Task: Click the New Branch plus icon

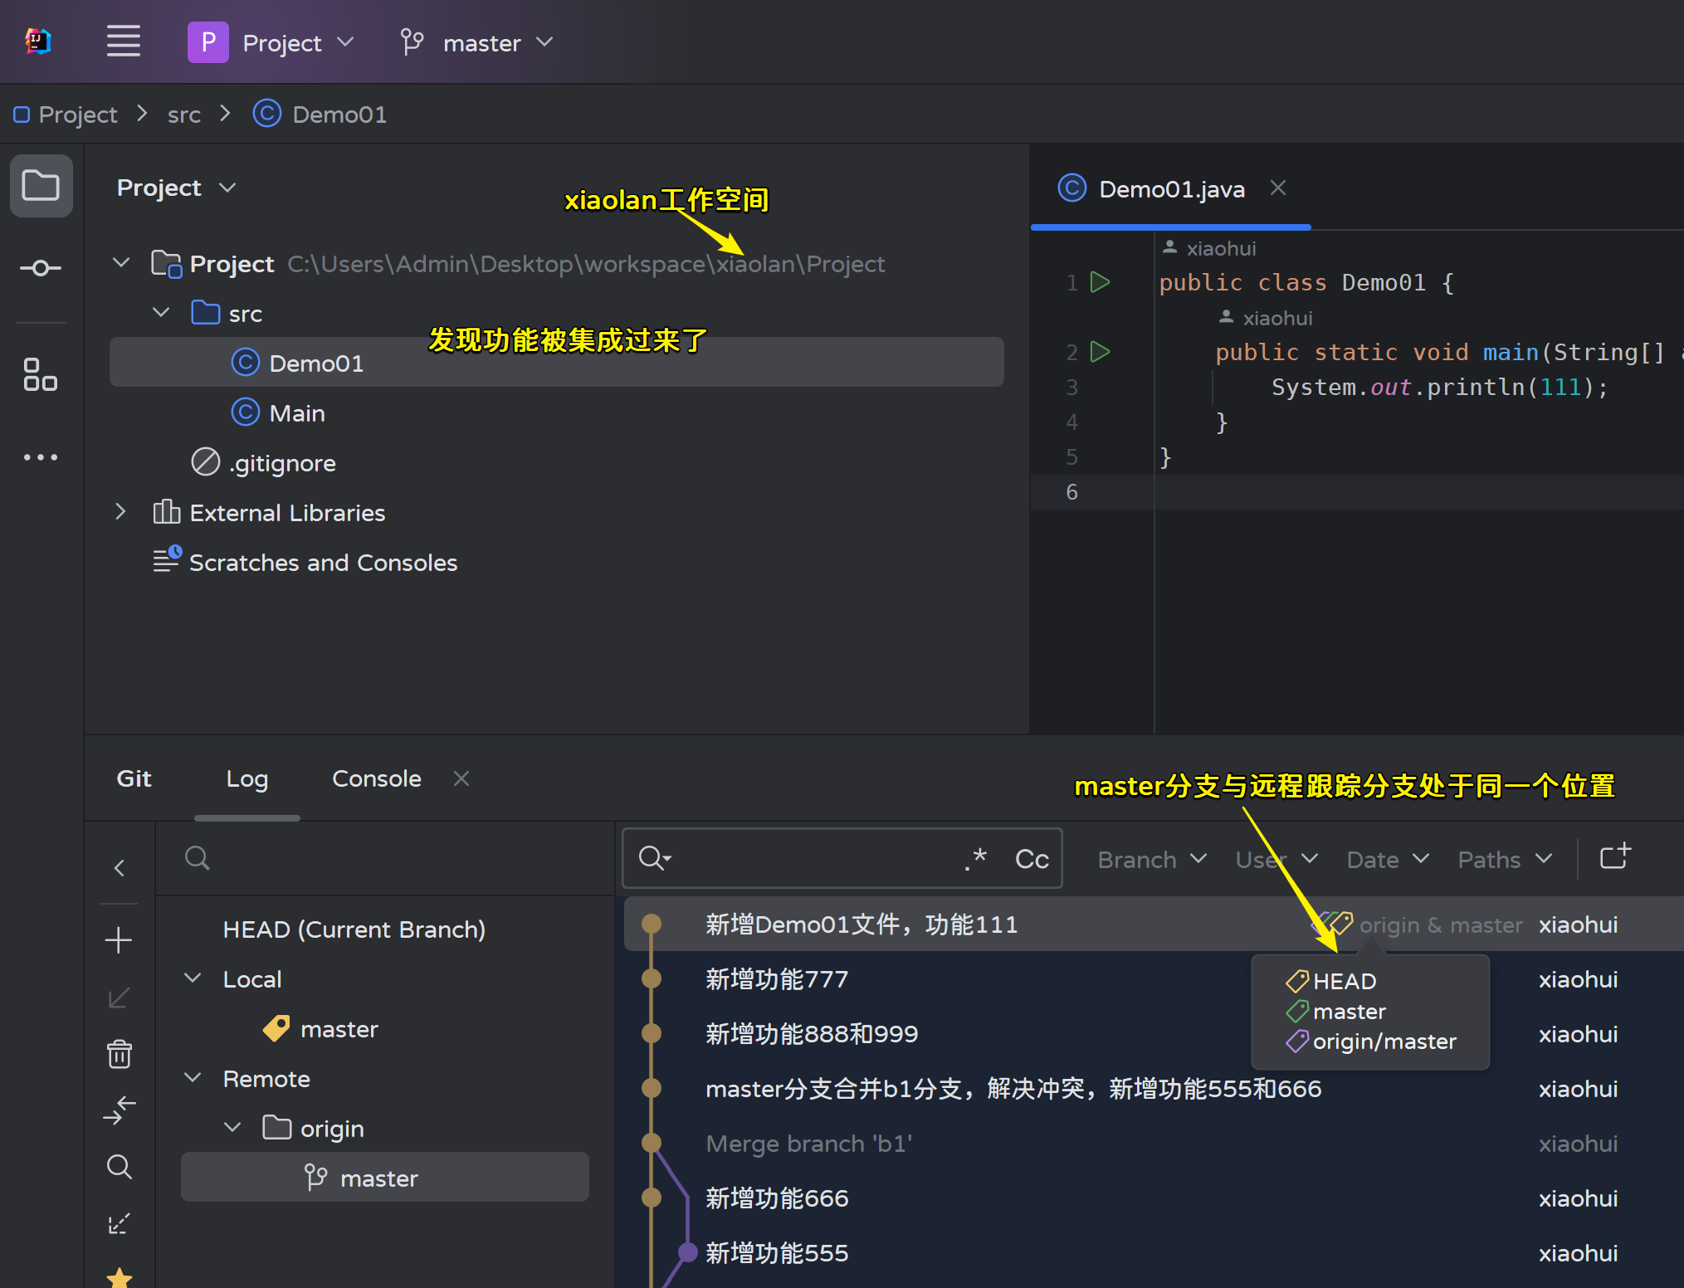Action: pyautogui.click(x=119, y=940)
